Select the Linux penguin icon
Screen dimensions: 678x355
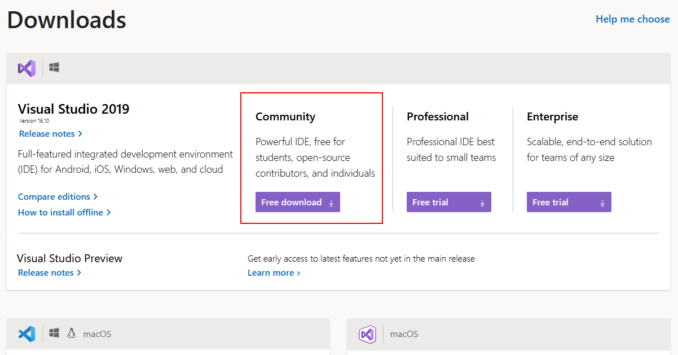pyautogui.click(x=71, y=333)
